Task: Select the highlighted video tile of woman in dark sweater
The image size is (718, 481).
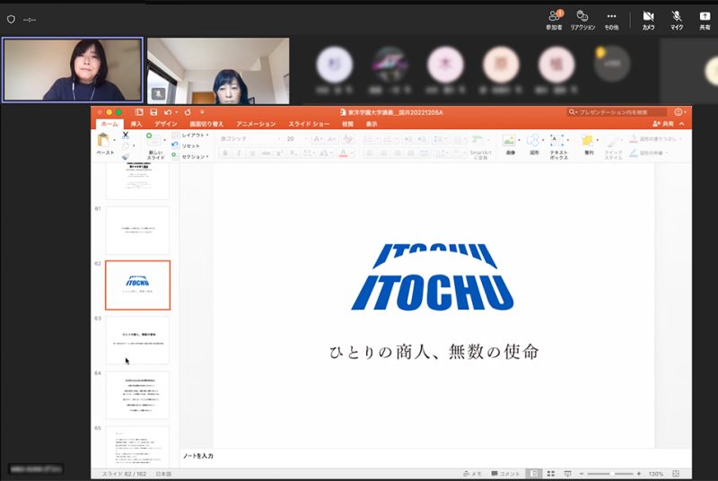Action: (73, 70)
